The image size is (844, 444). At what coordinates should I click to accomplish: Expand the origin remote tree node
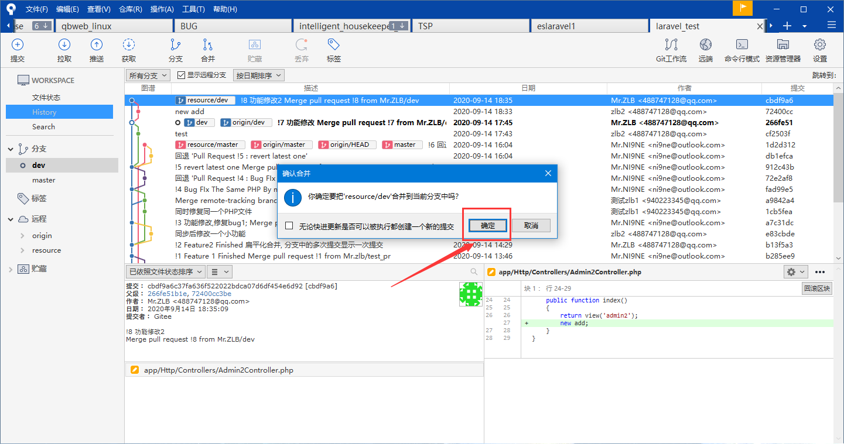tap(22, 236)
